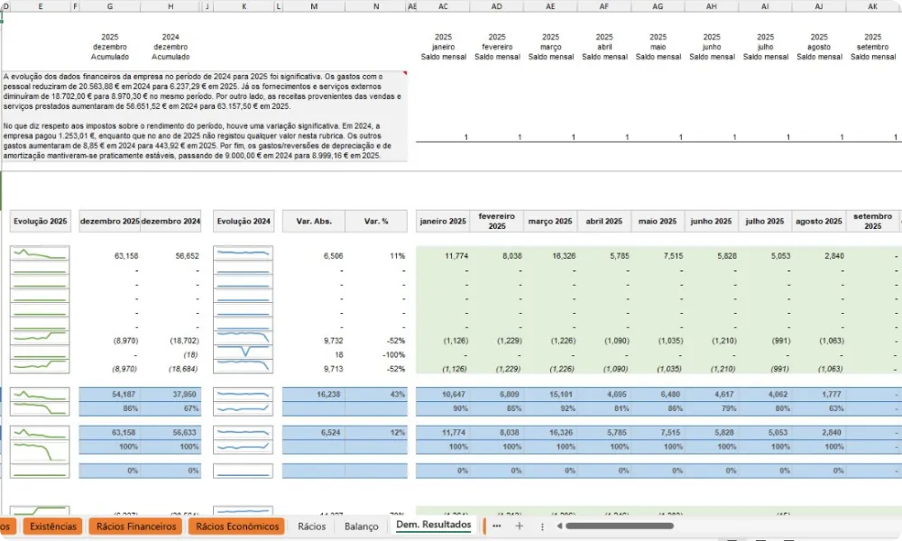Select the cell with value 6,506
902x541 pixels.
[x=314, y=256]
